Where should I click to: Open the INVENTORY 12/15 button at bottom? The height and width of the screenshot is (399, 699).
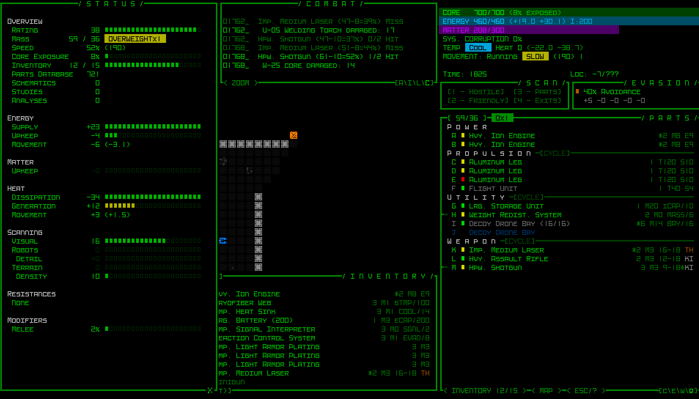click(x=485, y=391)
